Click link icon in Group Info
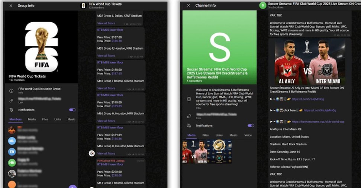Viewport: 361px width, 188px height. point(11,100)
